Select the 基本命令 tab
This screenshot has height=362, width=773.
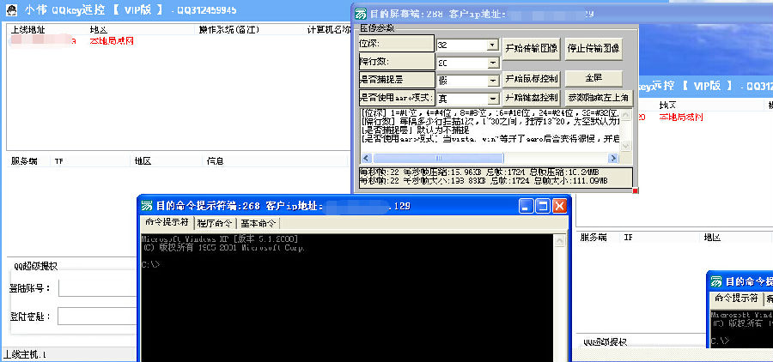pyautogui.click(x=259, y=224)
